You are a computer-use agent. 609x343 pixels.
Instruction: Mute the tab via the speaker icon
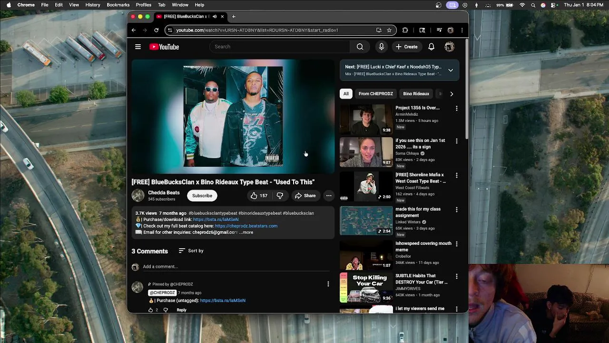[x=215, y=17]
